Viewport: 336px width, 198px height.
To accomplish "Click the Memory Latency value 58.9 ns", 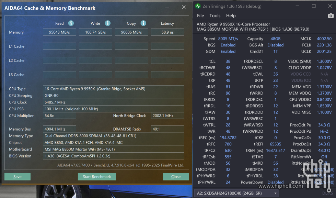I will [x=167, y=32].
